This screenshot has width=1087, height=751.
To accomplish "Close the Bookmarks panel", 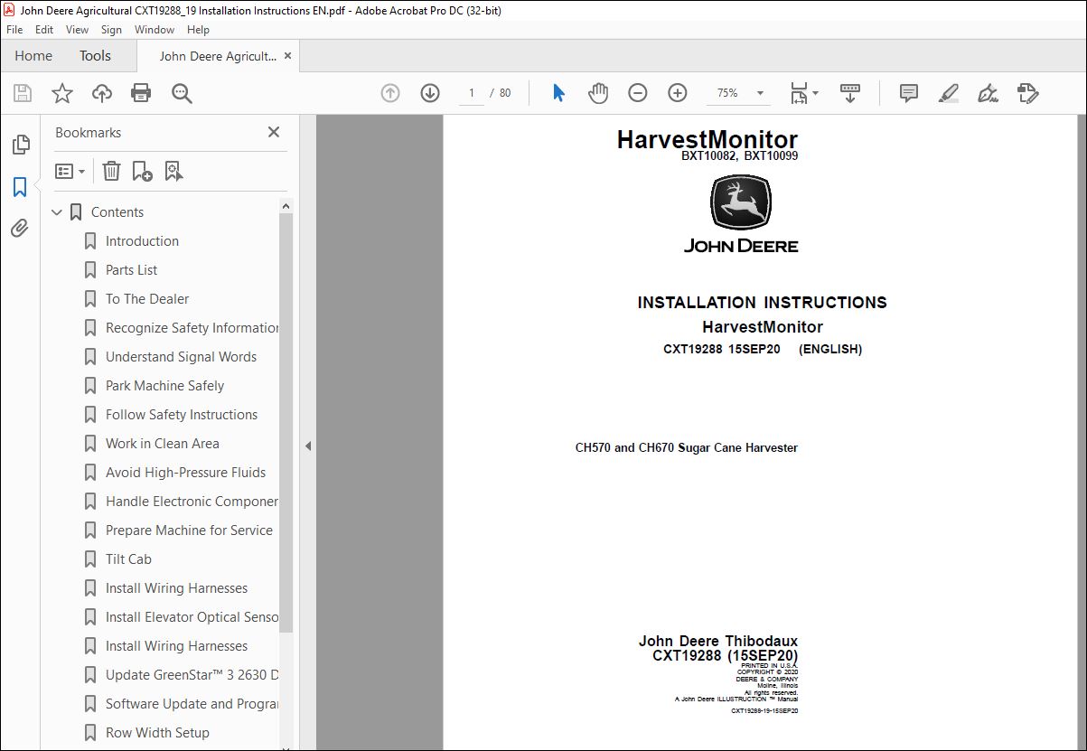I will click(274, 132).
